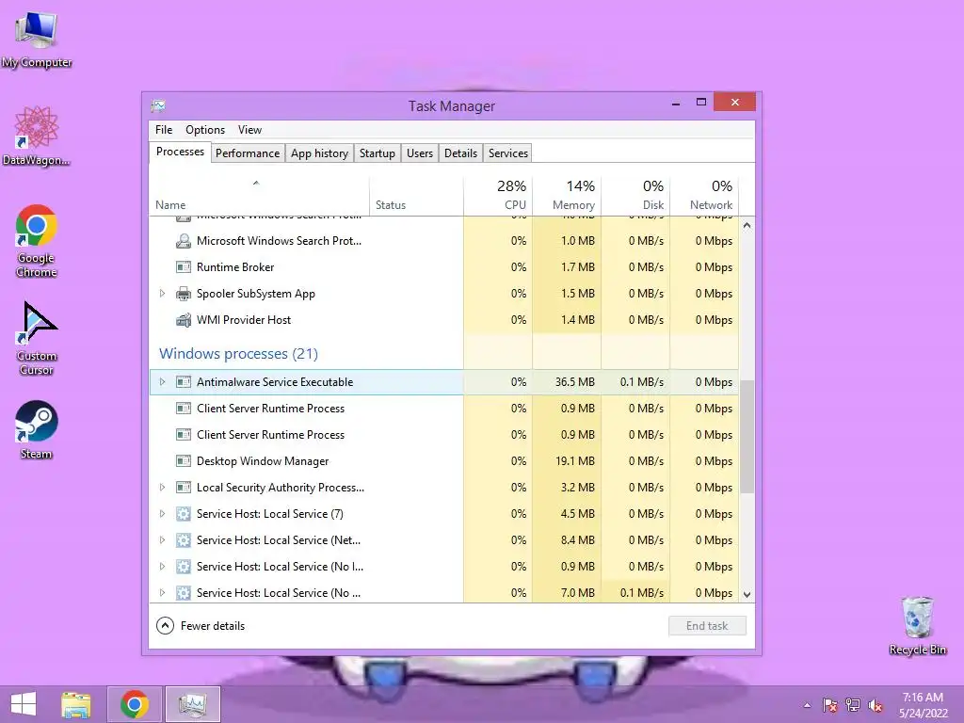The image size is (964, 723).
Task: Select the WMI Provider Host row
Action: point(444,320)
